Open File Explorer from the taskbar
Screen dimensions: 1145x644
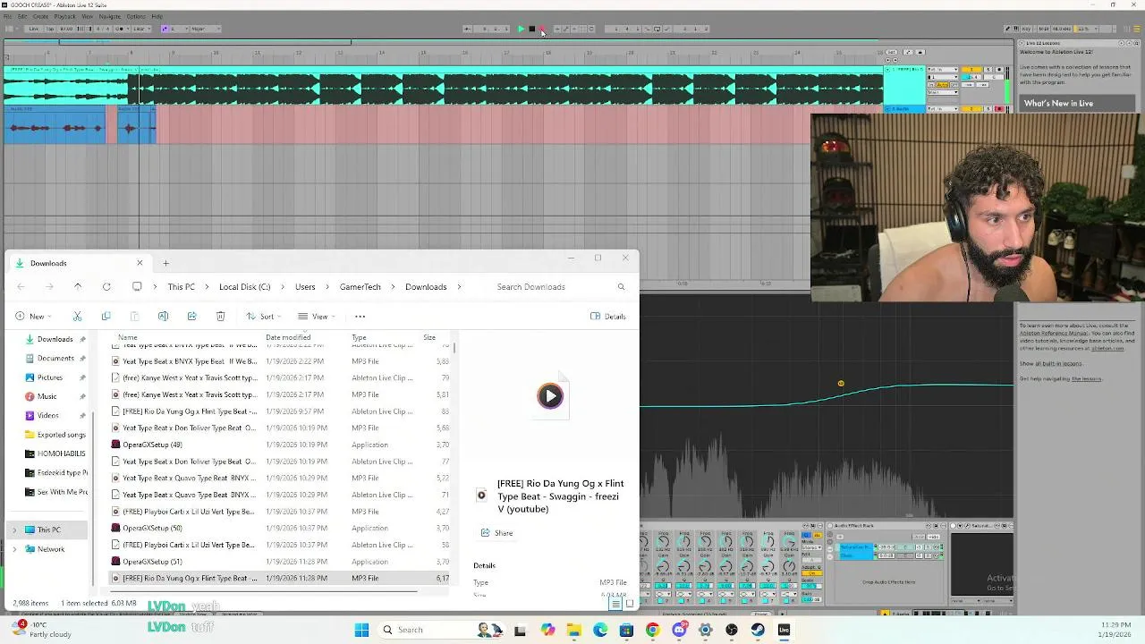pyautogui.click(x=573, y=630)
